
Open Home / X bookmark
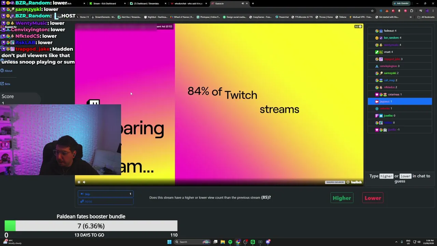click(x=82, y=17)
